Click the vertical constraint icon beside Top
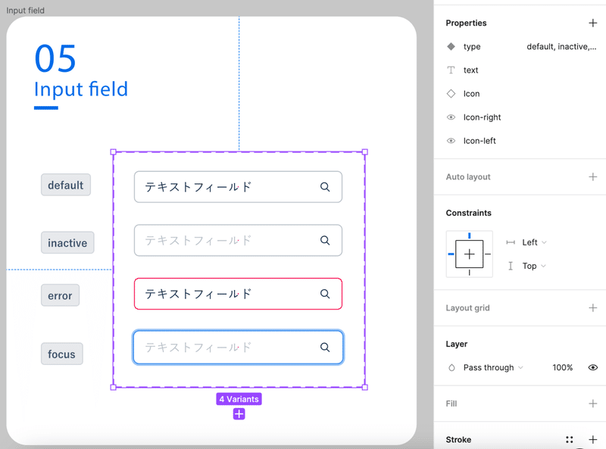Screen dimensions: 606x449 pos(511,266)
